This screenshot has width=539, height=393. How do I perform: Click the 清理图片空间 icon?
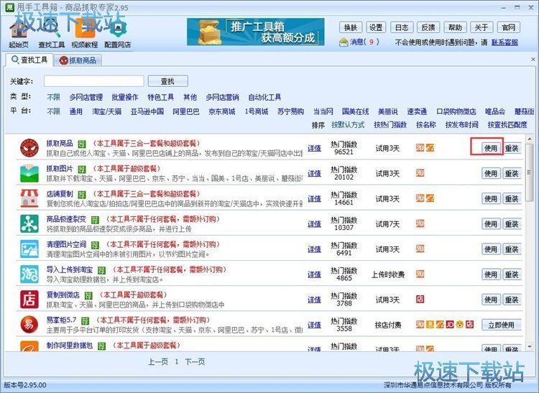pyautogui.click(x=29, y=249)
